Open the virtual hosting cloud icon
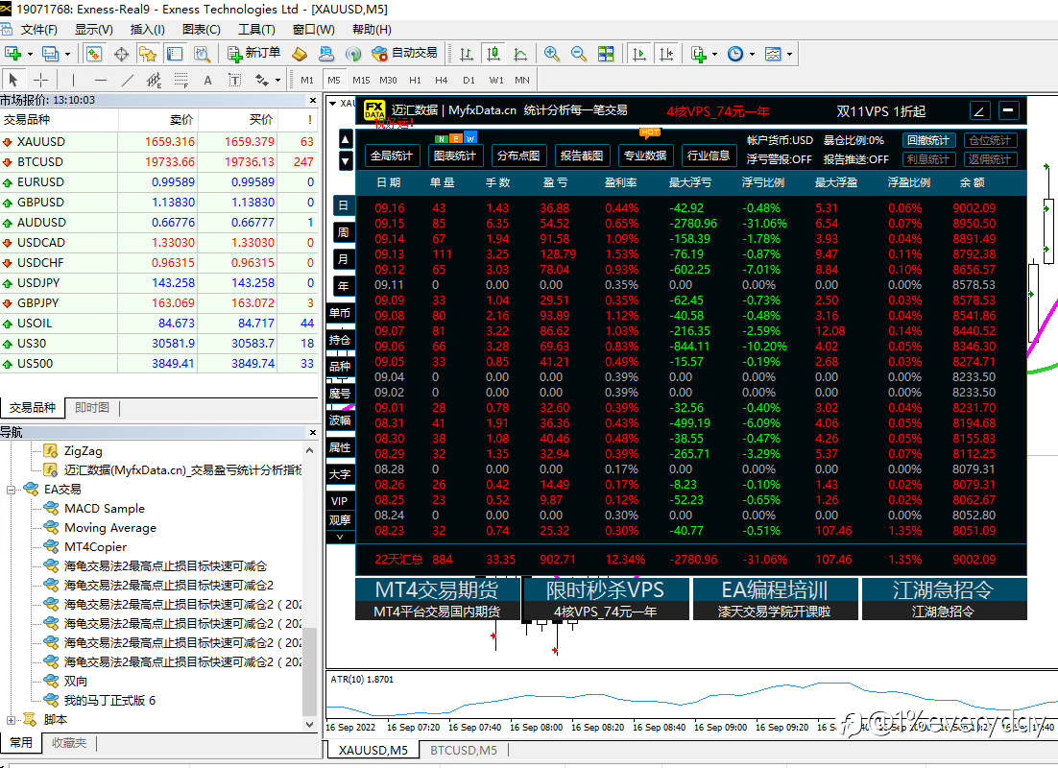 point(326,54)
